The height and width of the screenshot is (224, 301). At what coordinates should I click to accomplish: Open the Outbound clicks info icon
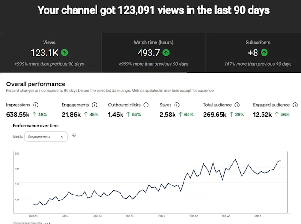146,105
